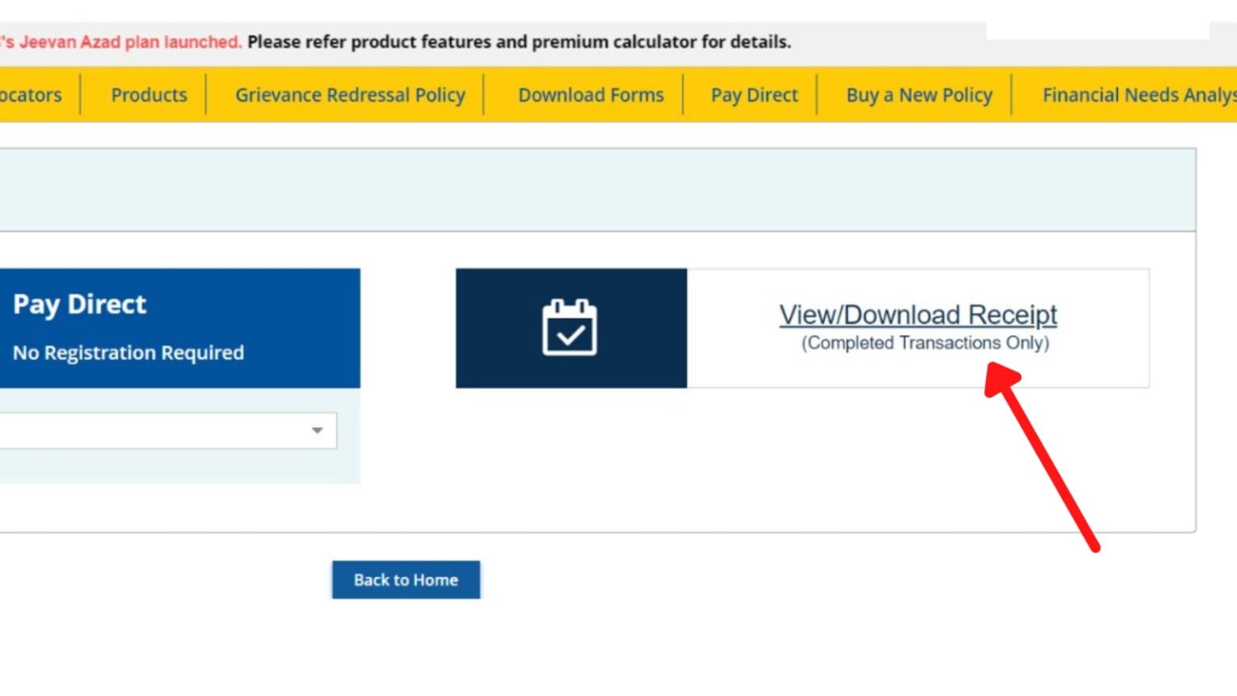The width and height of the screenshot is (1237, 696).
Task: Click the No Registration Required banner
Action: [x=128, y=353]
